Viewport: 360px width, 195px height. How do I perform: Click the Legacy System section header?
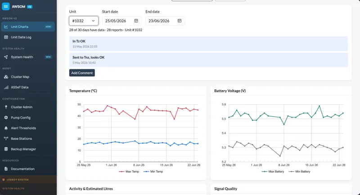(28, 179)
